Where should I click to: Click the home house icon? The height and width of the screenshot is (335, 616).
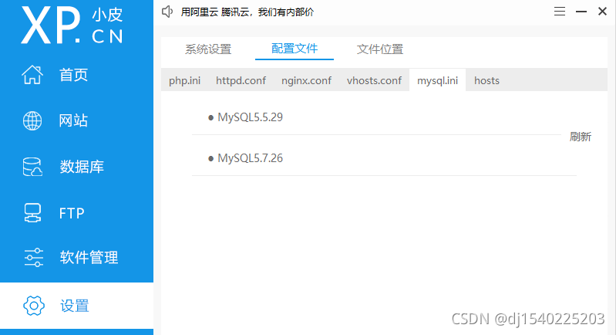[x=32, y=74]
